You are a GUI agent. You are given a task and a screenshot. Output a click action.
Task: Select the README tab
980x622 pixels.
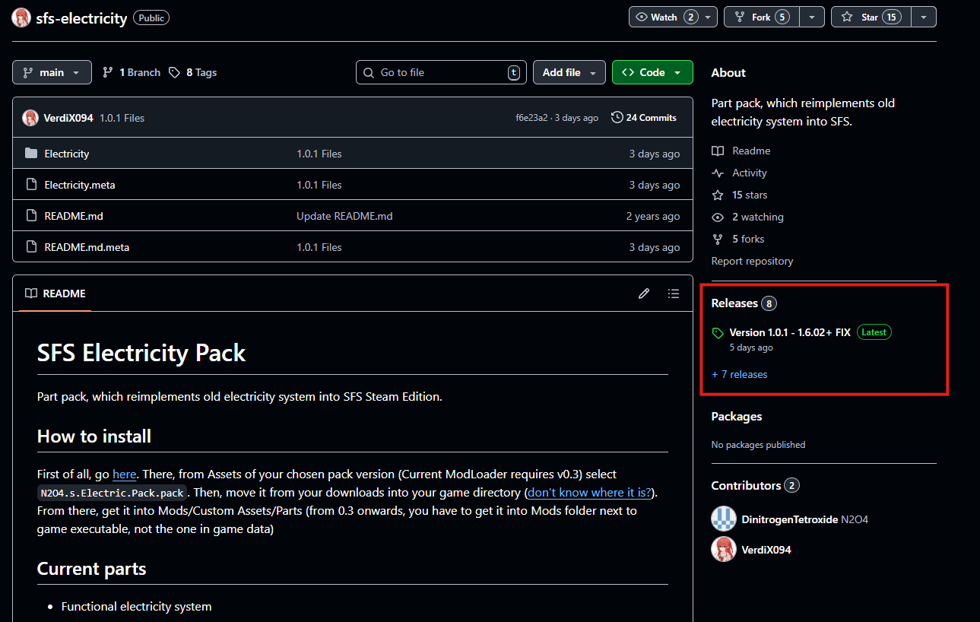(56, 294)
